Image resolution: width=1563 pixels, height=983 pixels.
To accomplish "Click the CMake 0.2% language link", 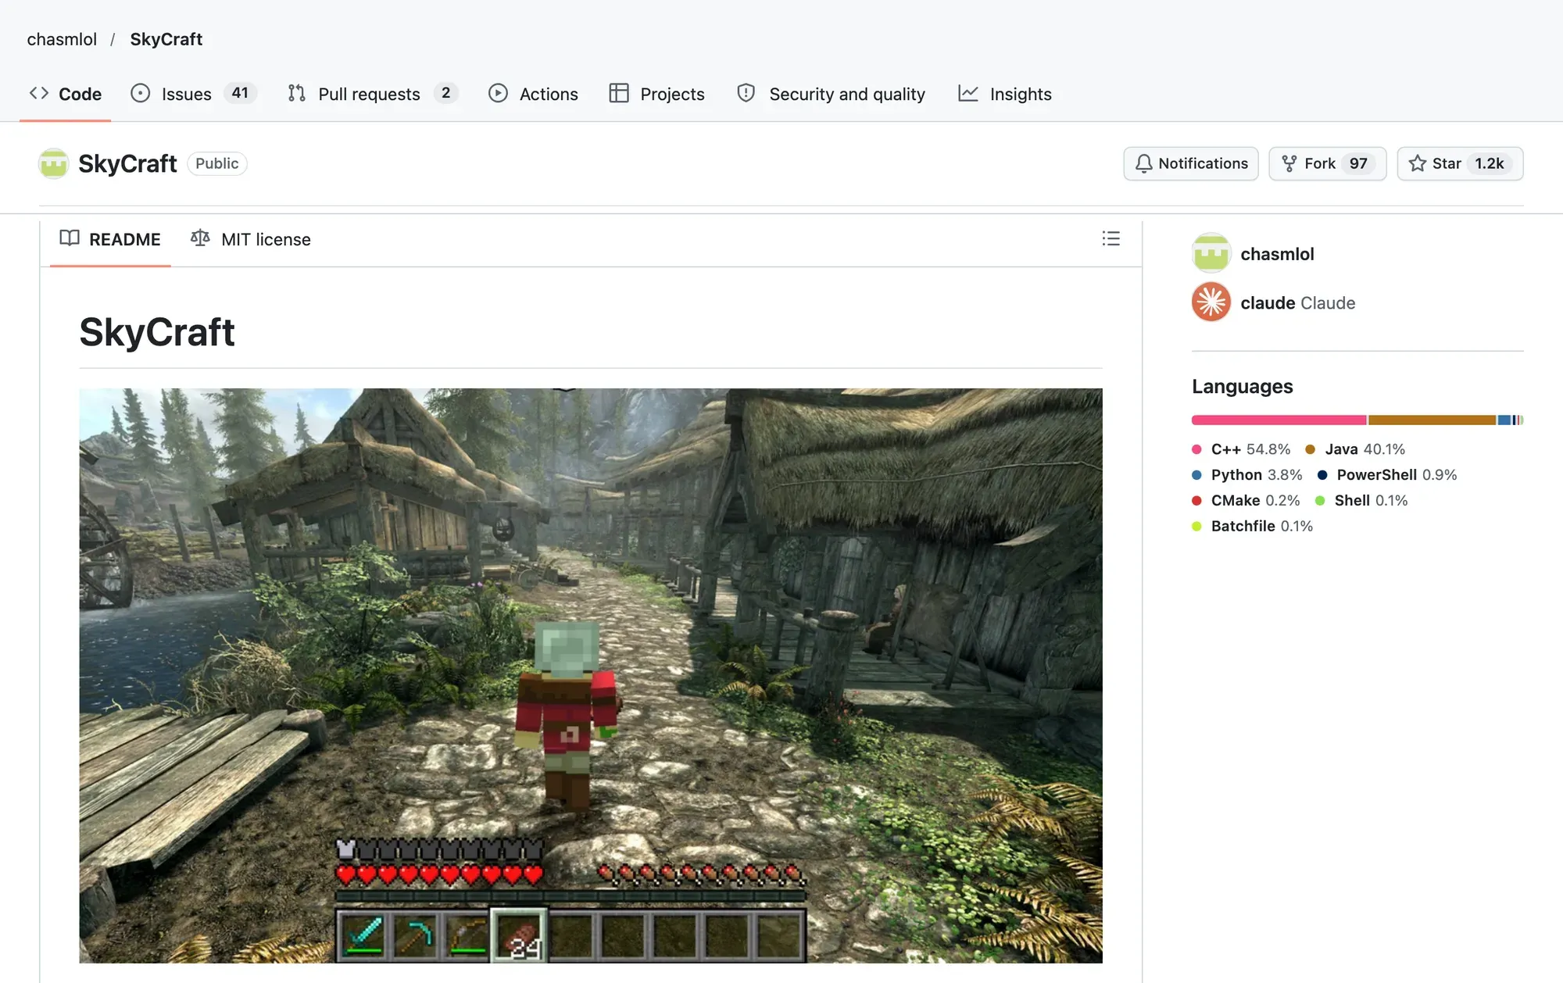I will pos(1246,501).
